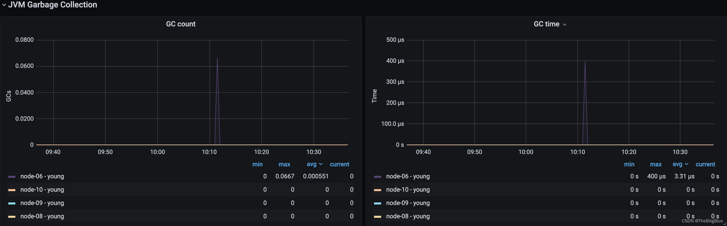This screenshot has width=727, height=226.
Task: Click the 10:10 time label under GC time
Action: point(577,152)
